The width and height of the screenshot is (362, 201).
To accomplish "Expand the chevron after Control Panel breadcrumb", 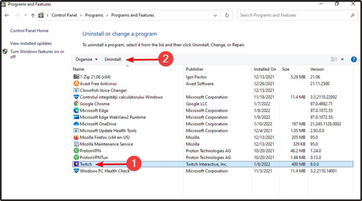I will 81,15.
